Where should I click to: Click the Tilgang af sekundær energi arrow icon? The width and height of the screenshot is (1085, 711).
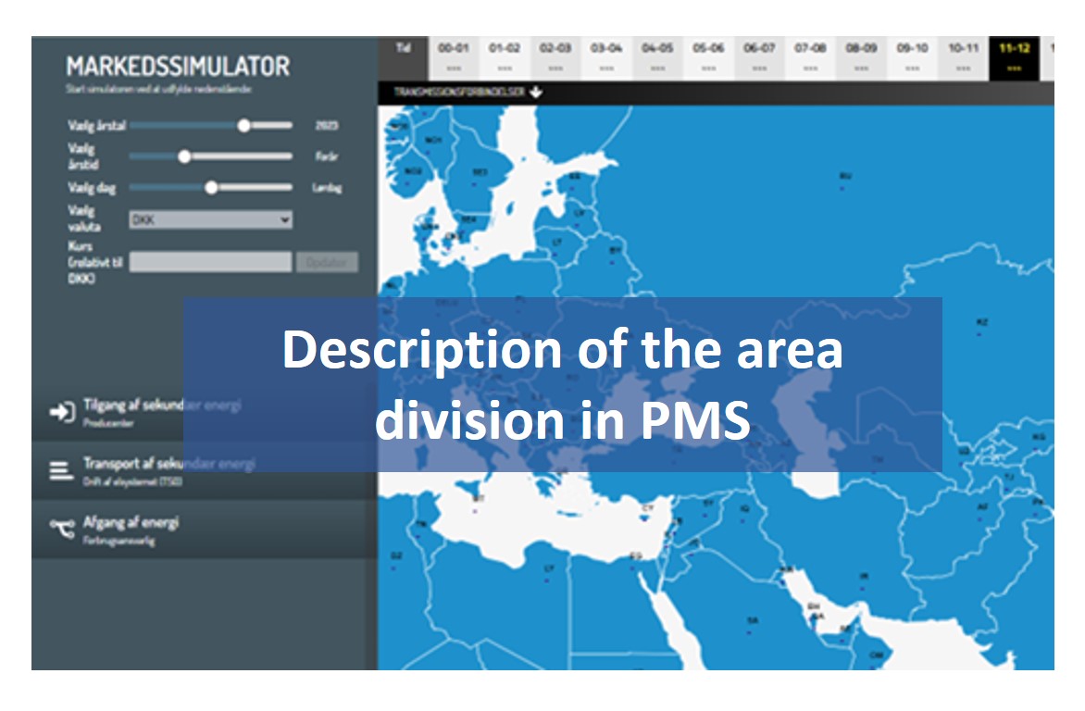pos(61,412)
